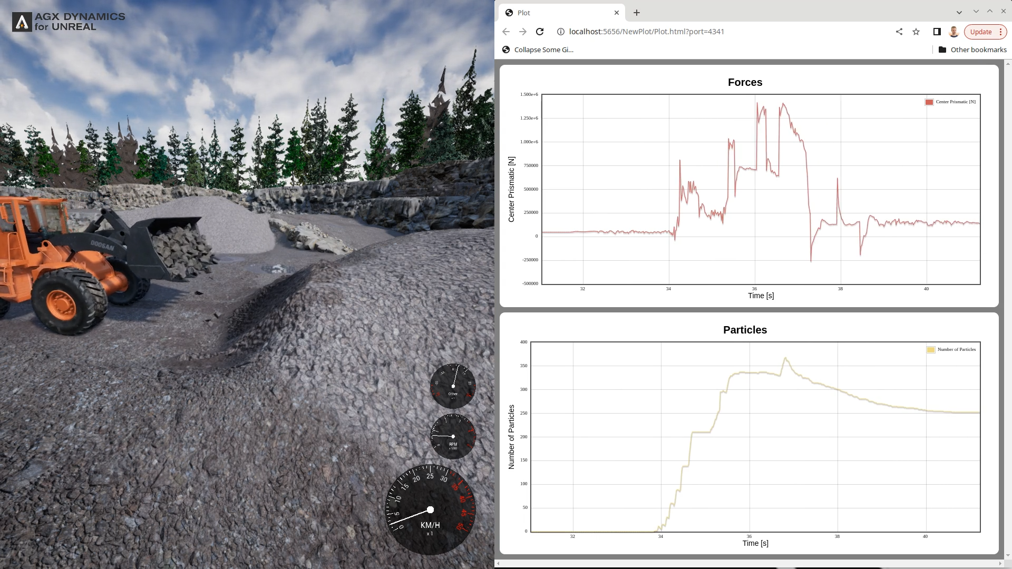Click the Update browser button
Screen dimensions: 1012x569
[x=980, y=32]
